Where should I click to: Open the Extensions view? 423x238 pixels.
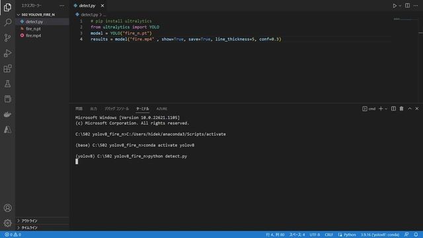tap(7, 69)
